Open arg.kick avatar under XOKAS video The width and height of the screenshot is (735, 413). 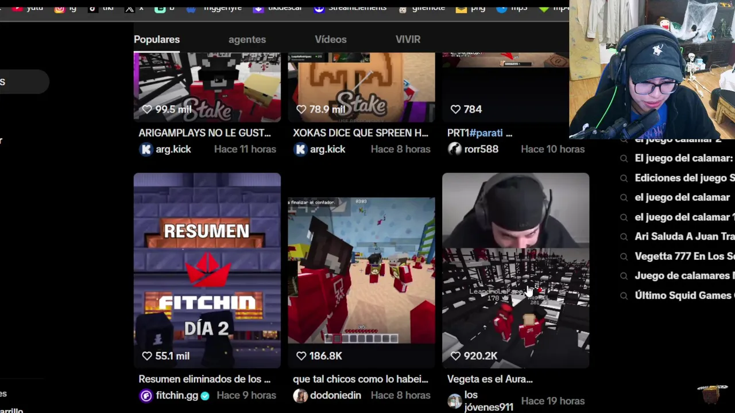pyautogui.click(x=300, y=149)
